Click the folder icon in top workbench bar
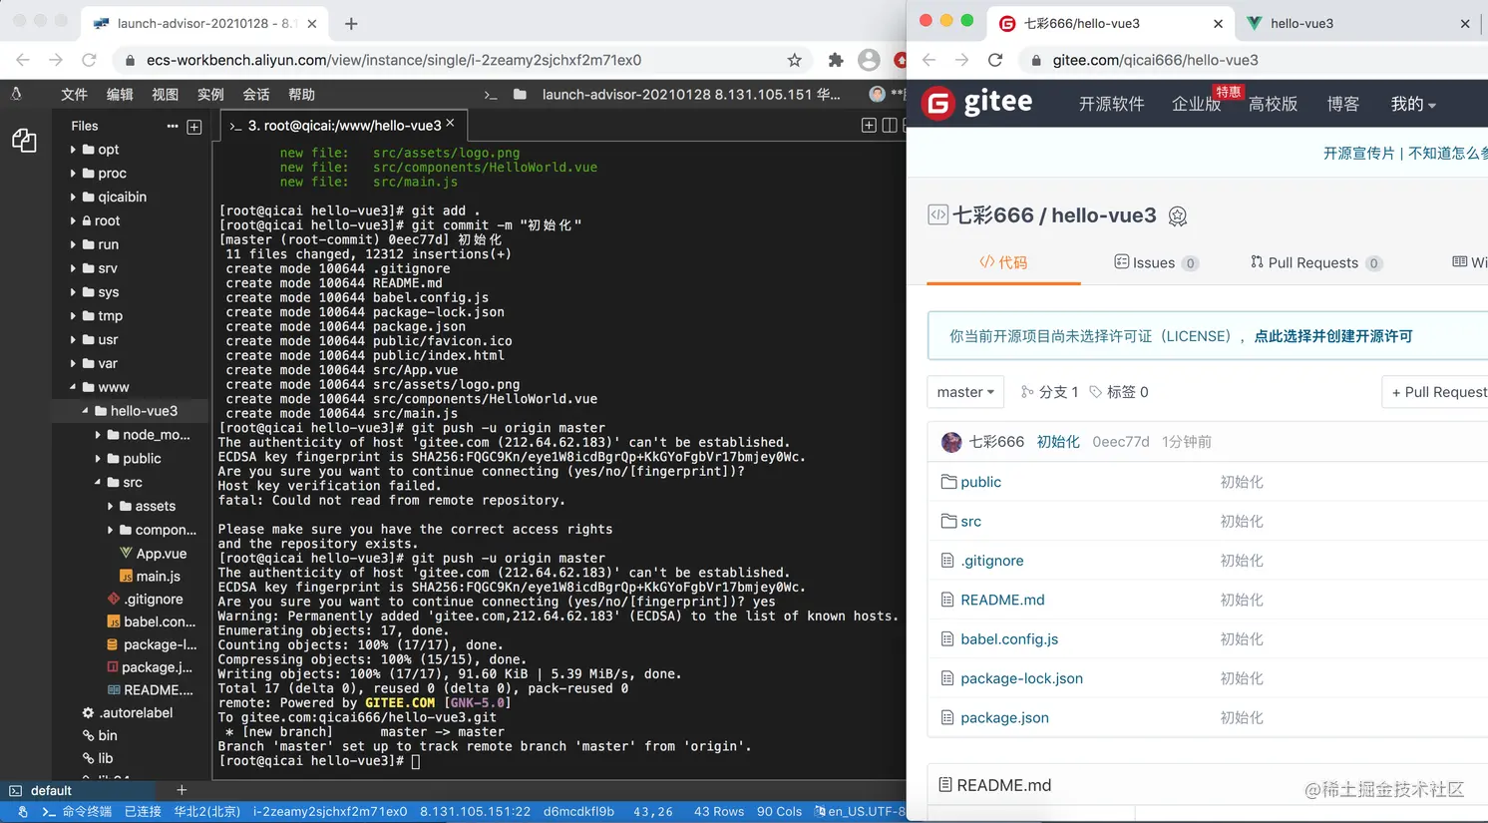The width and height of the screenshot is (1488, 823). [x=520, y=95]
